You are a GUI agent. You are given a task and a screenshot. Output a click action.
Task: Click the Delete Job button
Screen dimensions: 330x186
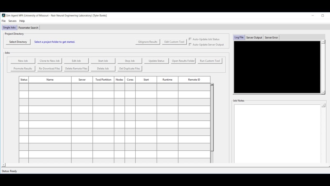point(103,68)
